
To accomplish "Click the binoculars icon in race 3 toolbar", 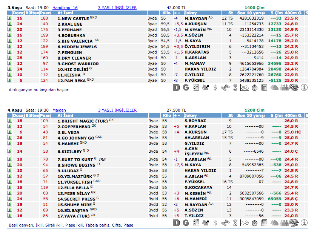I will (225, 88).
